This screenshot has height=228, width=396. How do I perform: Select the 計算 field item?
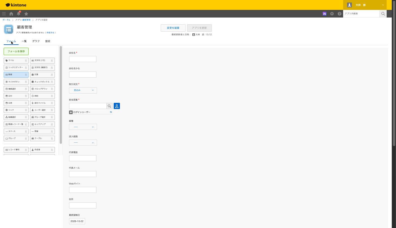(x=42, y=75)
